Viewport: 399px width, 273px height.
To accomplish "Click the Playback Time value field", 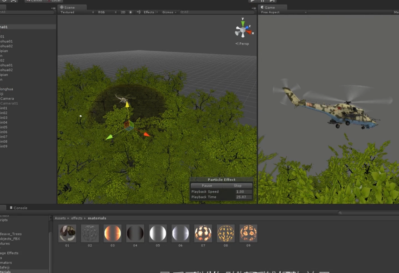I will [x=244, y=197].
